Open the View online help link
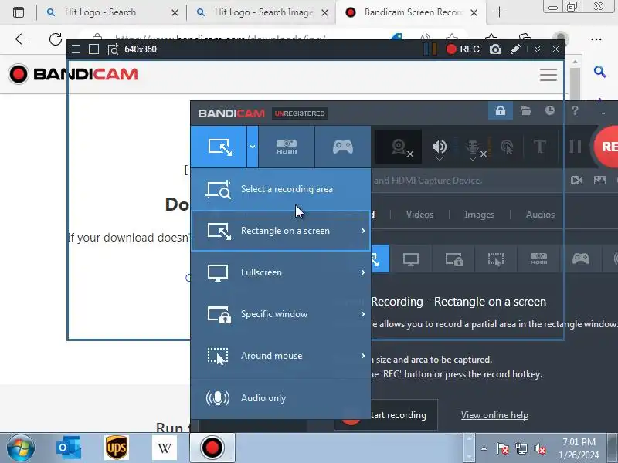Screen dimensions: 618x463 [x=494, y=415]
